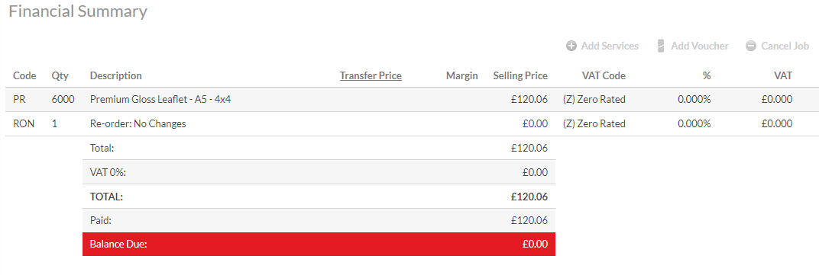Click the Add Services plus icon
This screenshot has height=275, width=819.
tap(571, 46)
